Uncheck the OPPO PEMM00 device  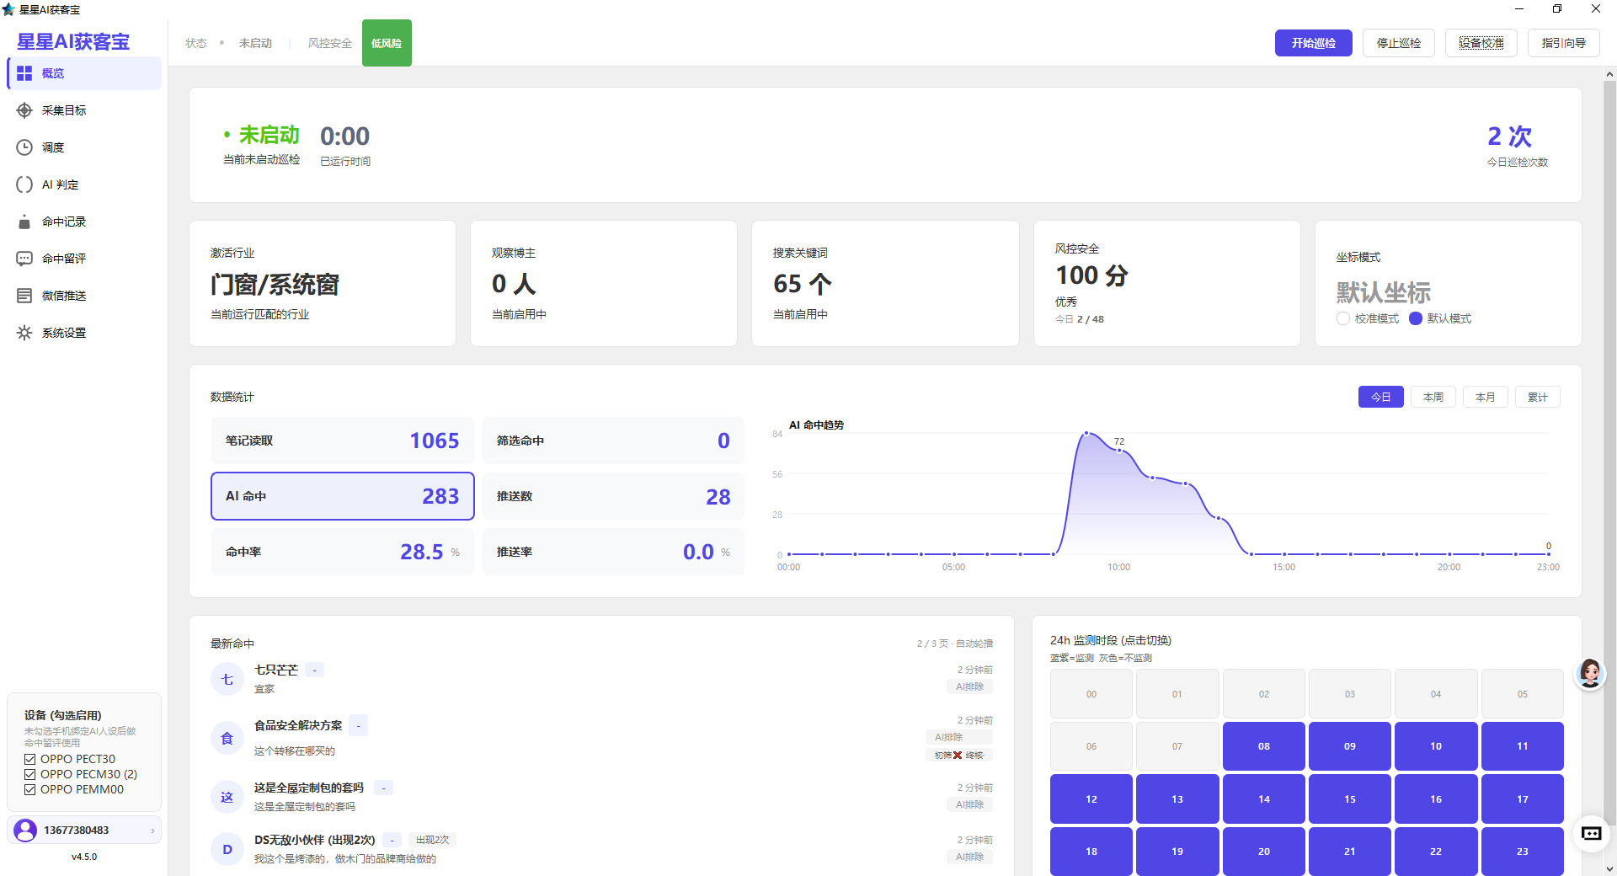coord(29,789)
